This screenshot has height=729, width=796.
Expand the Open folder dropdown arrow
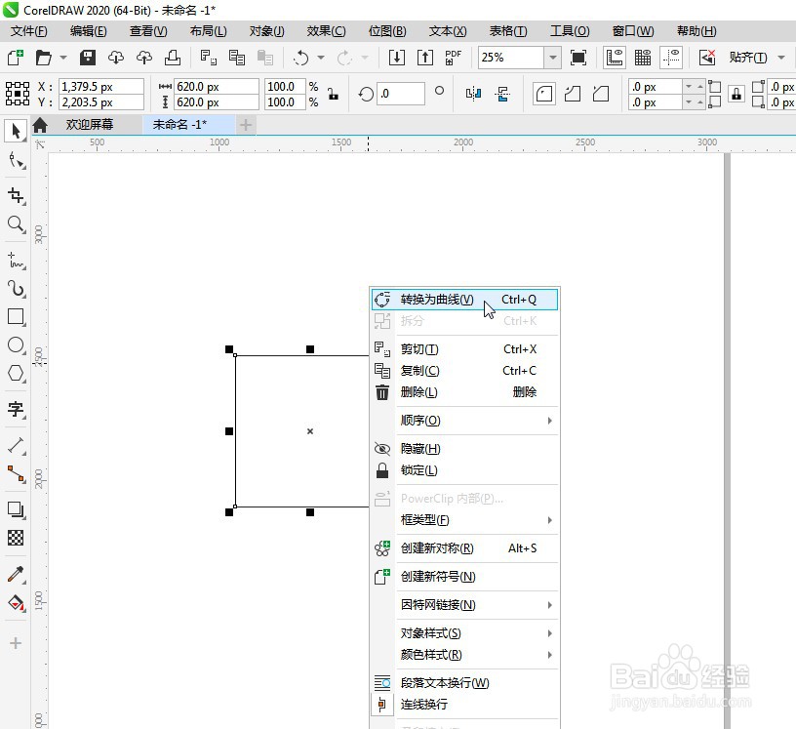[x=63, y=58]
